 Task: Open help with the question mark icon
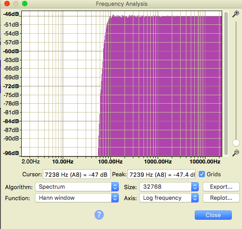(x=99, y=214)
